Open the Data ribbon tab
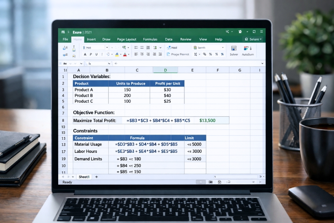This screenshot has height=223, width=334. point(168,39)
